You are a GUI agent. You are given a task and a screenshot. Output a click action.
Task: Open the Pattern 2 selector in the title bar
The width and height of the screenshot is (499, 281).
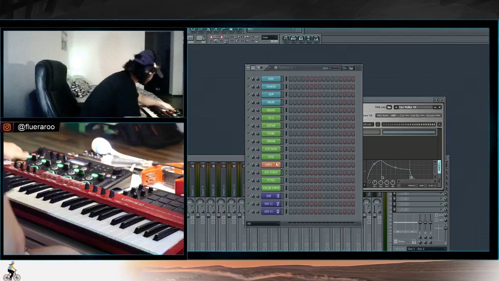pos(285,68)
